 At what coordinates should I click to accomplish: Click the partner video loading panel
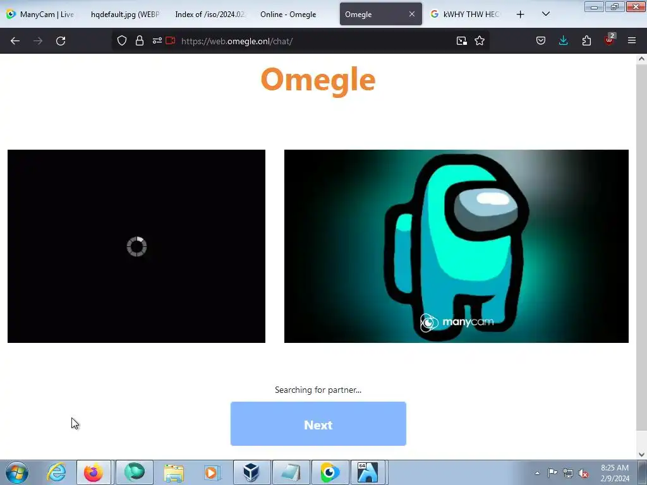pyautogui.click(x=136, y=246)
